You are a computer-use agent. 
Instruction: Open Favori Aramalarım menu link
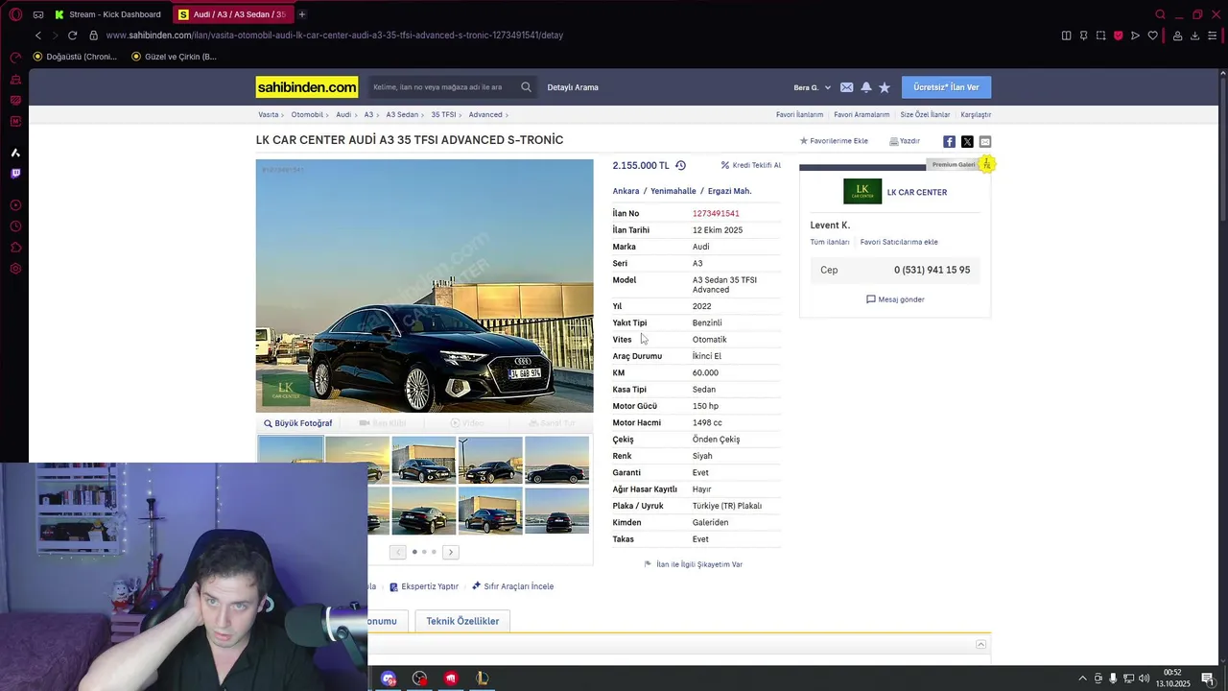coord(862,114)
